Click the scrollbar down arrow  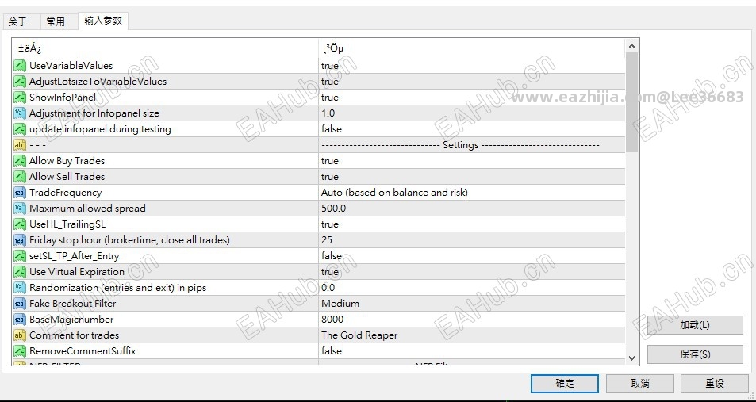(x=631, y=358)
